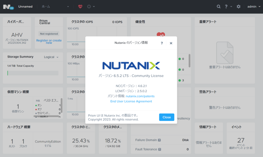Click the Nutanix logo in dialog

tap(131, 66)
